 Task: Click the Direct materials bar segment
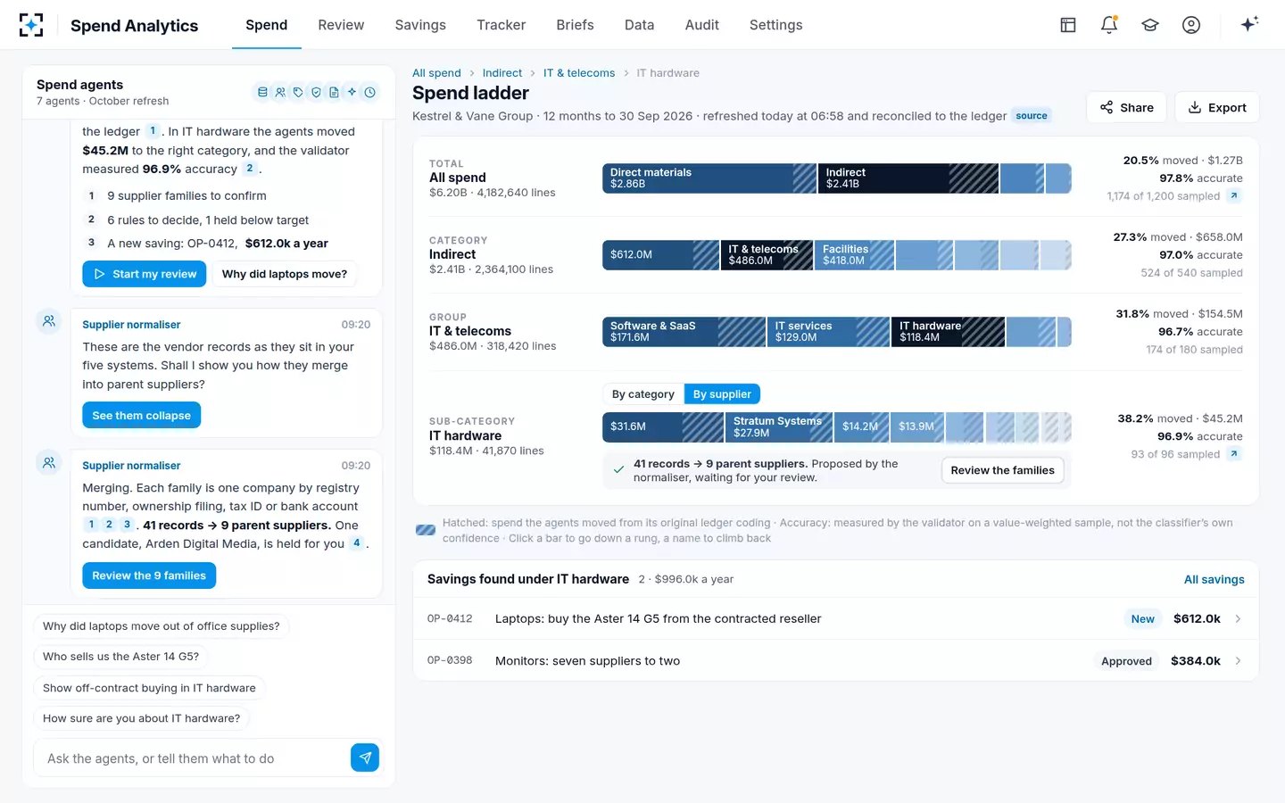click(709, 178)
